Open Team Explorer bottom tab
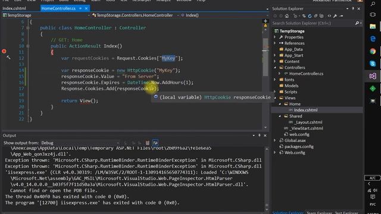The image size is (381, 214). pyautogui.click(x=319, y=212)
